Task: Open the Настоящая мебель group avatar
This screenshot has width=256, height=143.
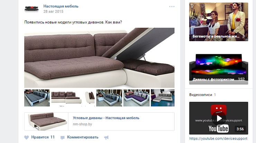Action: (x=31, y=9)
